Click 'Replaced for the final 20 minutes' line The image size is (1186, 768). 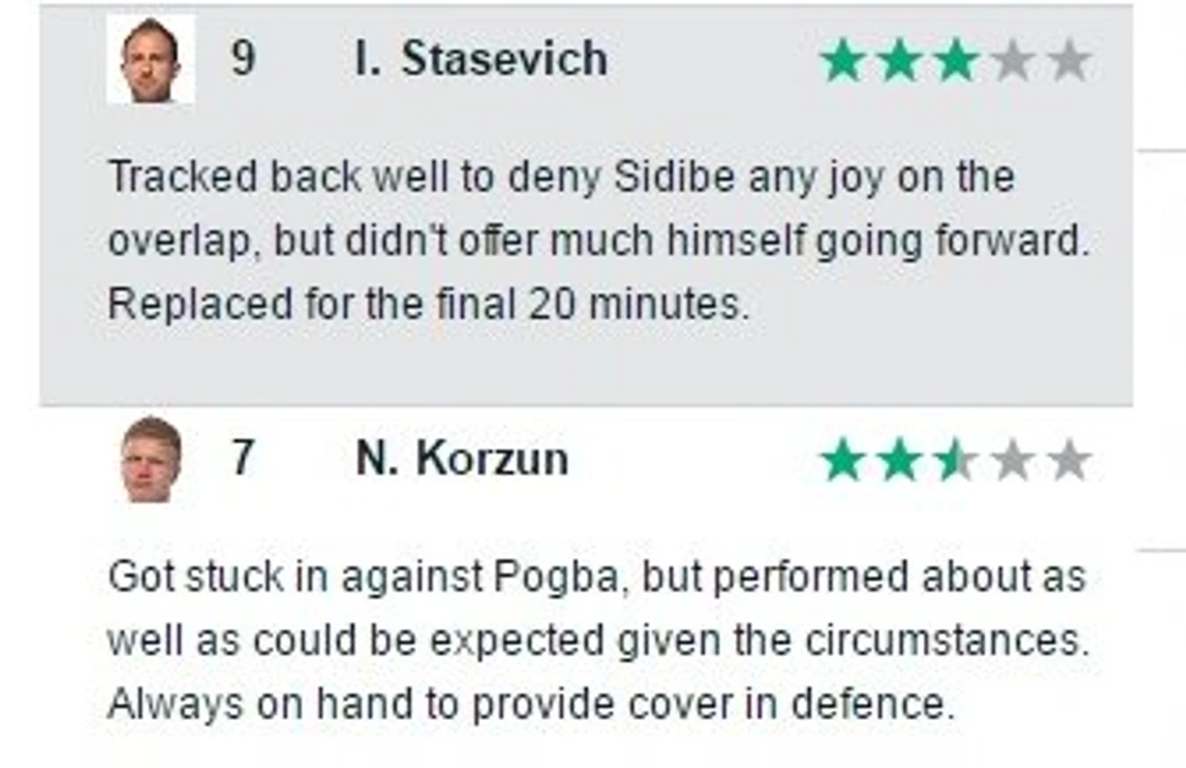(x=428, y=304)
